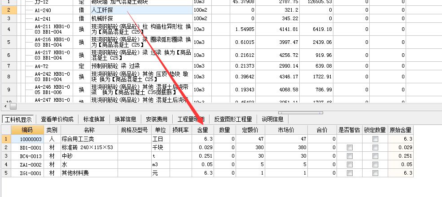This screenshot has width=442, height=197.
Task: Select unit price 2990.14 cell
Action: click(x=277, y=66)
